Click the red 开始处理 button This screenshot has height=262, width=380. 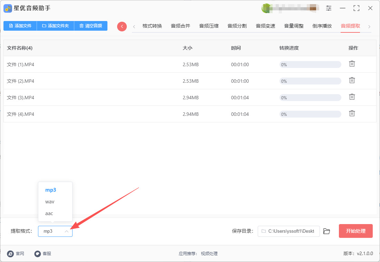pos(355,231)
